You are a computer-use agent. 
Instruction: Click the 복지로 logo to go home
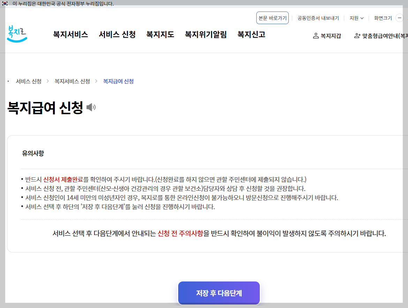pos(17,34)
